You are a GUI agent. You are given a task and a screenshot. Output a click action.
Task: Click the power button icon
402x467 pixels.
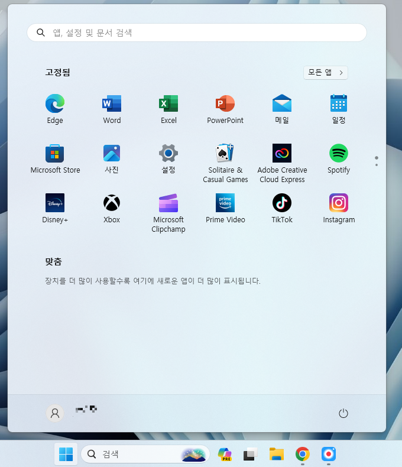pos(343,413)
